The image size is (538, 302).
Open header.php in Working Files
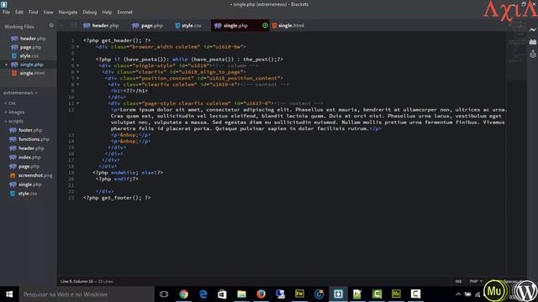(28, 39)
